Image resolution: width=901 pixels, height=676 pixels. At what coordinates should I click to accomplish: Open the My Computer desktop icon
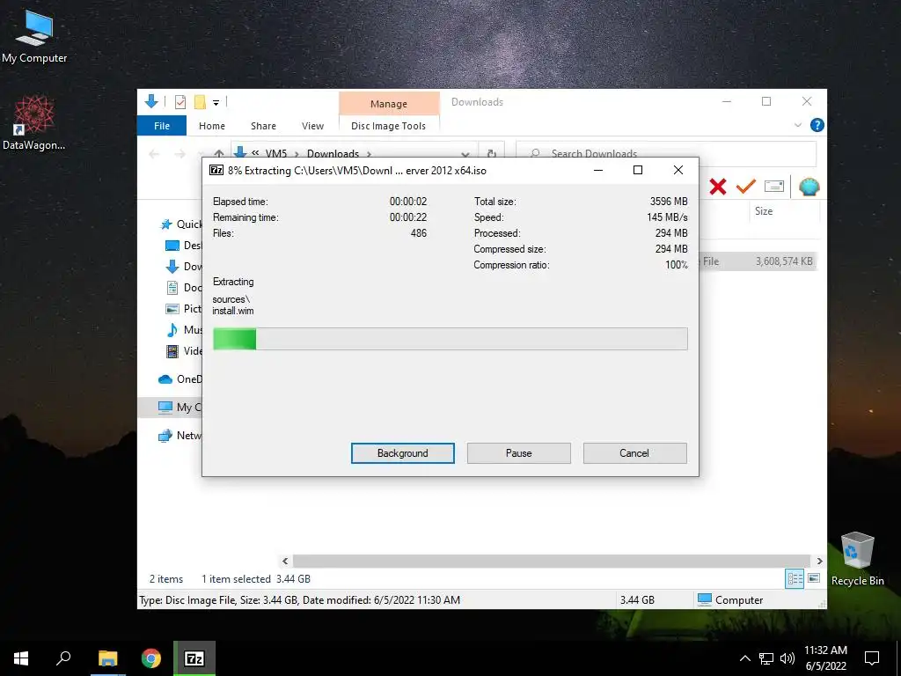34,37
